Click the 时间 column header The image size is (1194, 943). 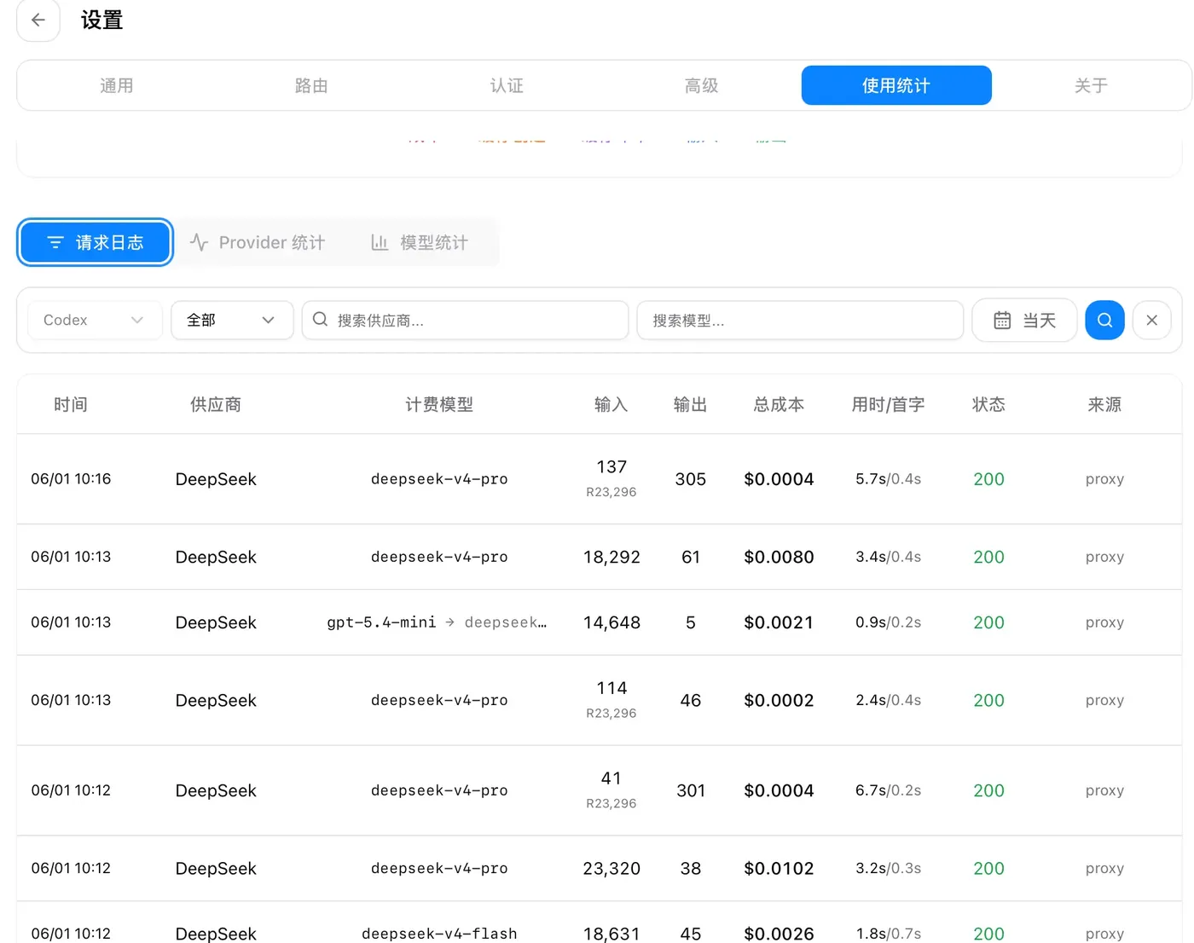(x=71, y=405)
